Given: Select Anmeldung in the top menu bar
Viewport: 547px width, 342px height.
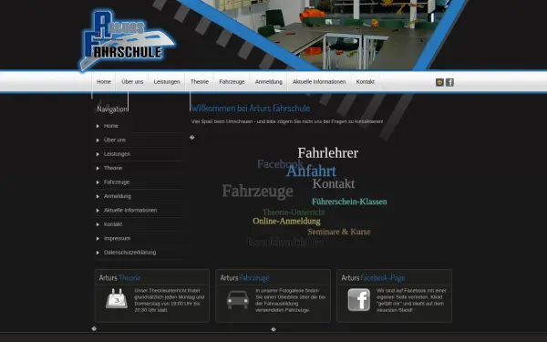Looking at the screenshot, I should [269, 82].
